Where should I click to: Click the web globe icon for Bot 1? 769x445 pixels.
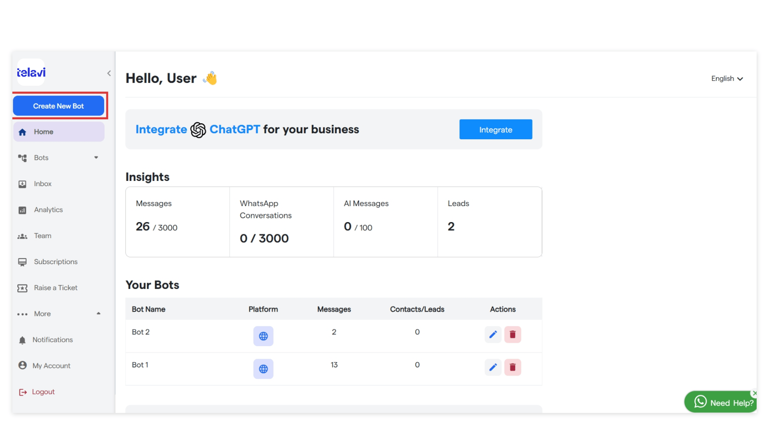[x=263, y=369]
